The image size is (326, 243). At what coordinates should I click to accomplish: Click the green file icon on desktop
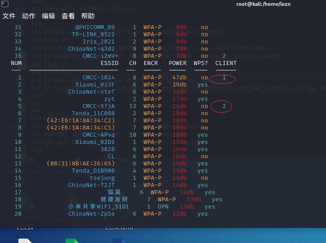pos(72,241)
